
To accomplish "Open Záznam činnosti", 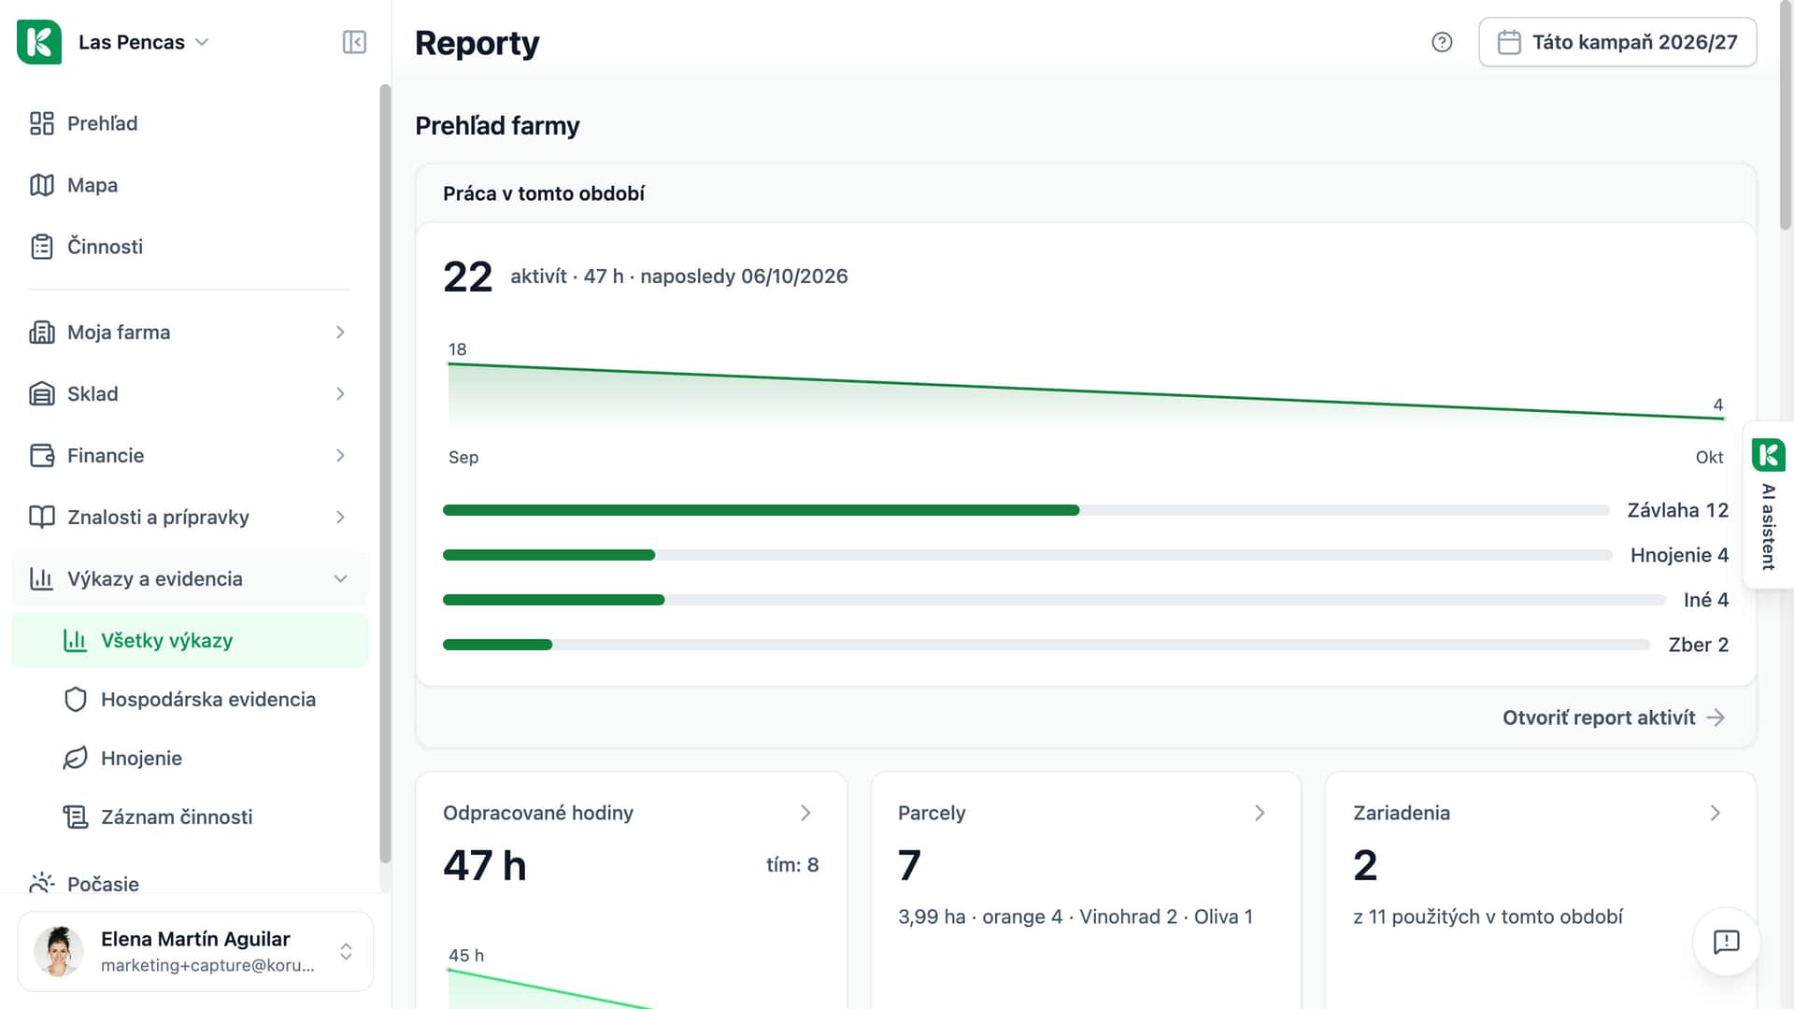I will coord(190,817).
